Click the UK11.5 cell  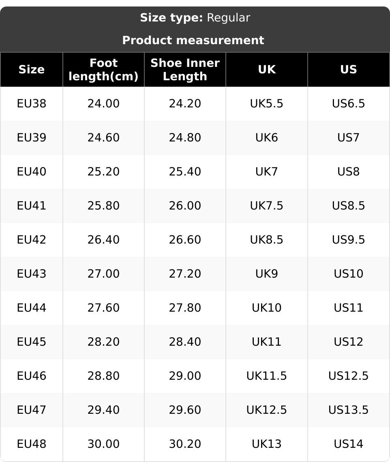point(267,376)
